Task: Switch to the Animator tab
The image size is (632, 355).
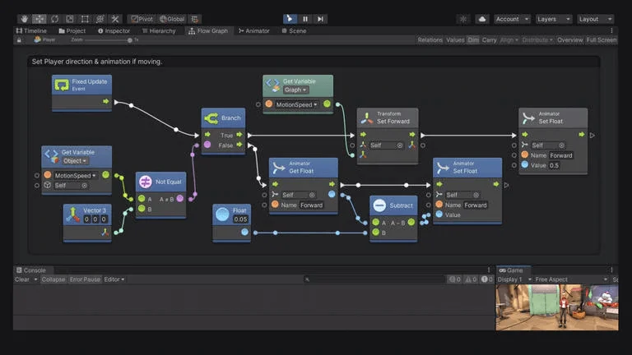Action: (254, 30)
